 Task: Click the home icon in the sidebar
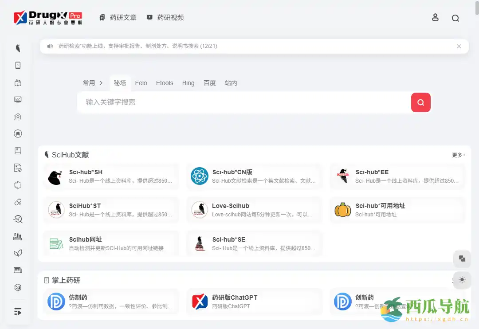18,117
